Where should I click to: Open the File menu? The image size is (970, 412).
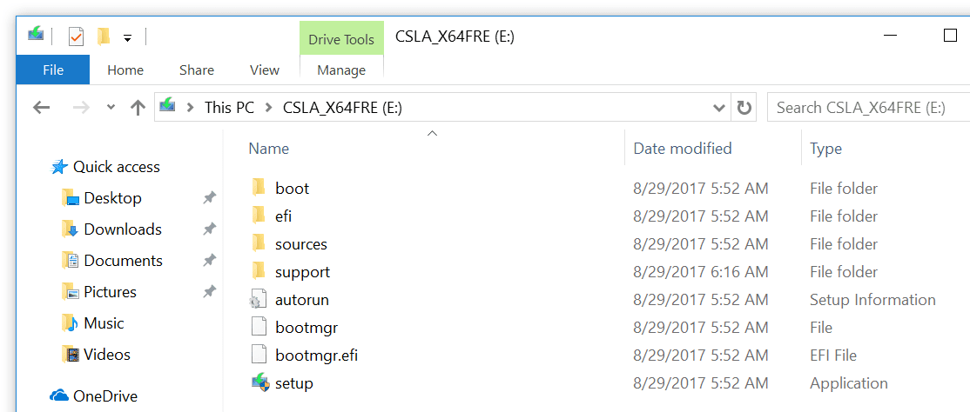tap(53, 70)
